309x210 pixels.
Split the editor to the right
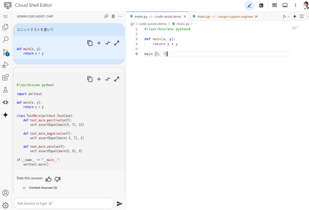(302, 16)
